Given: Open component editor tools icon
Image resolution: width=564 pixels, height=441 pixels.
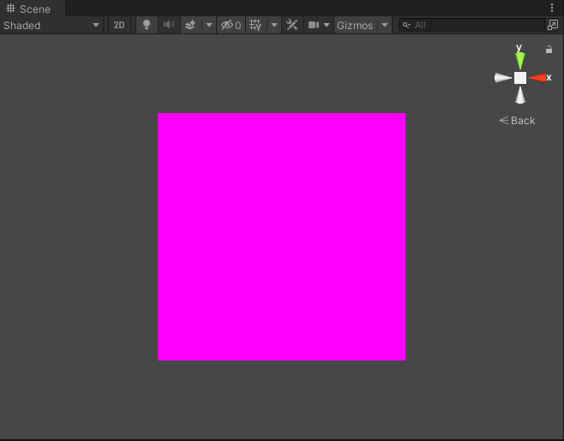Looking at the screenshot, I should [292, 25].
